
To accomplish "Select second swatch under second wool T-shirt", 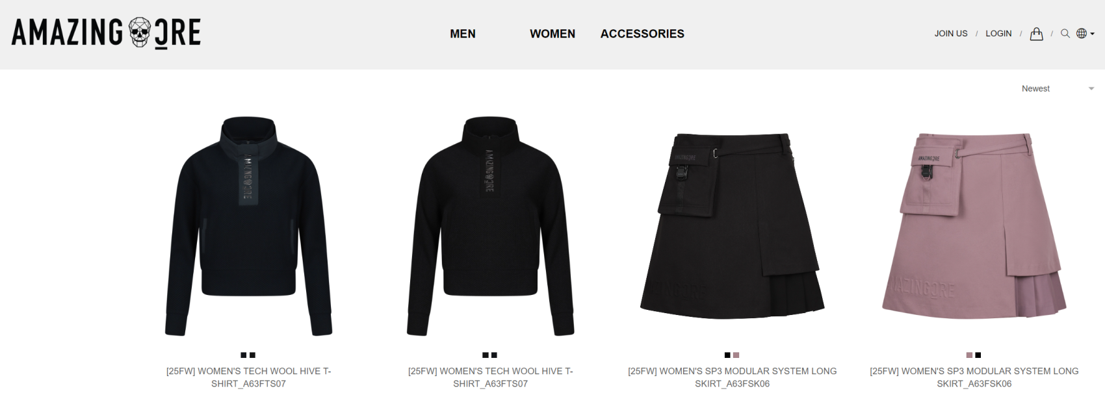I will (x=495, y=355).
